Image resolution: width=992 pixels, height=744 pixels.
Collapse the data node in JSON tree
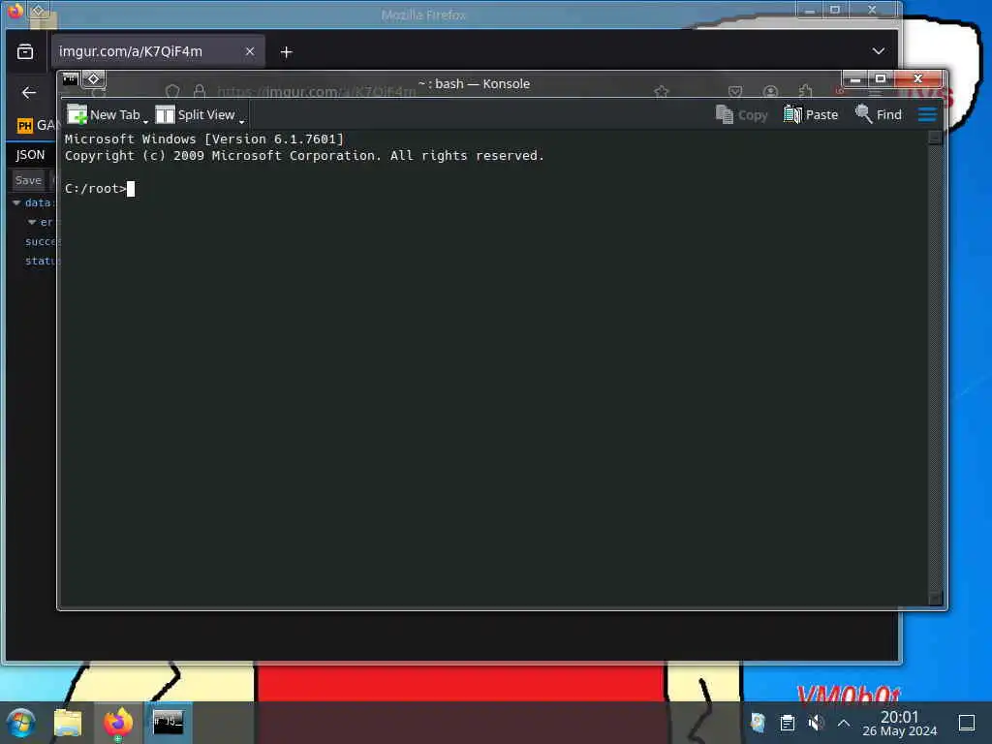(16, 203)
